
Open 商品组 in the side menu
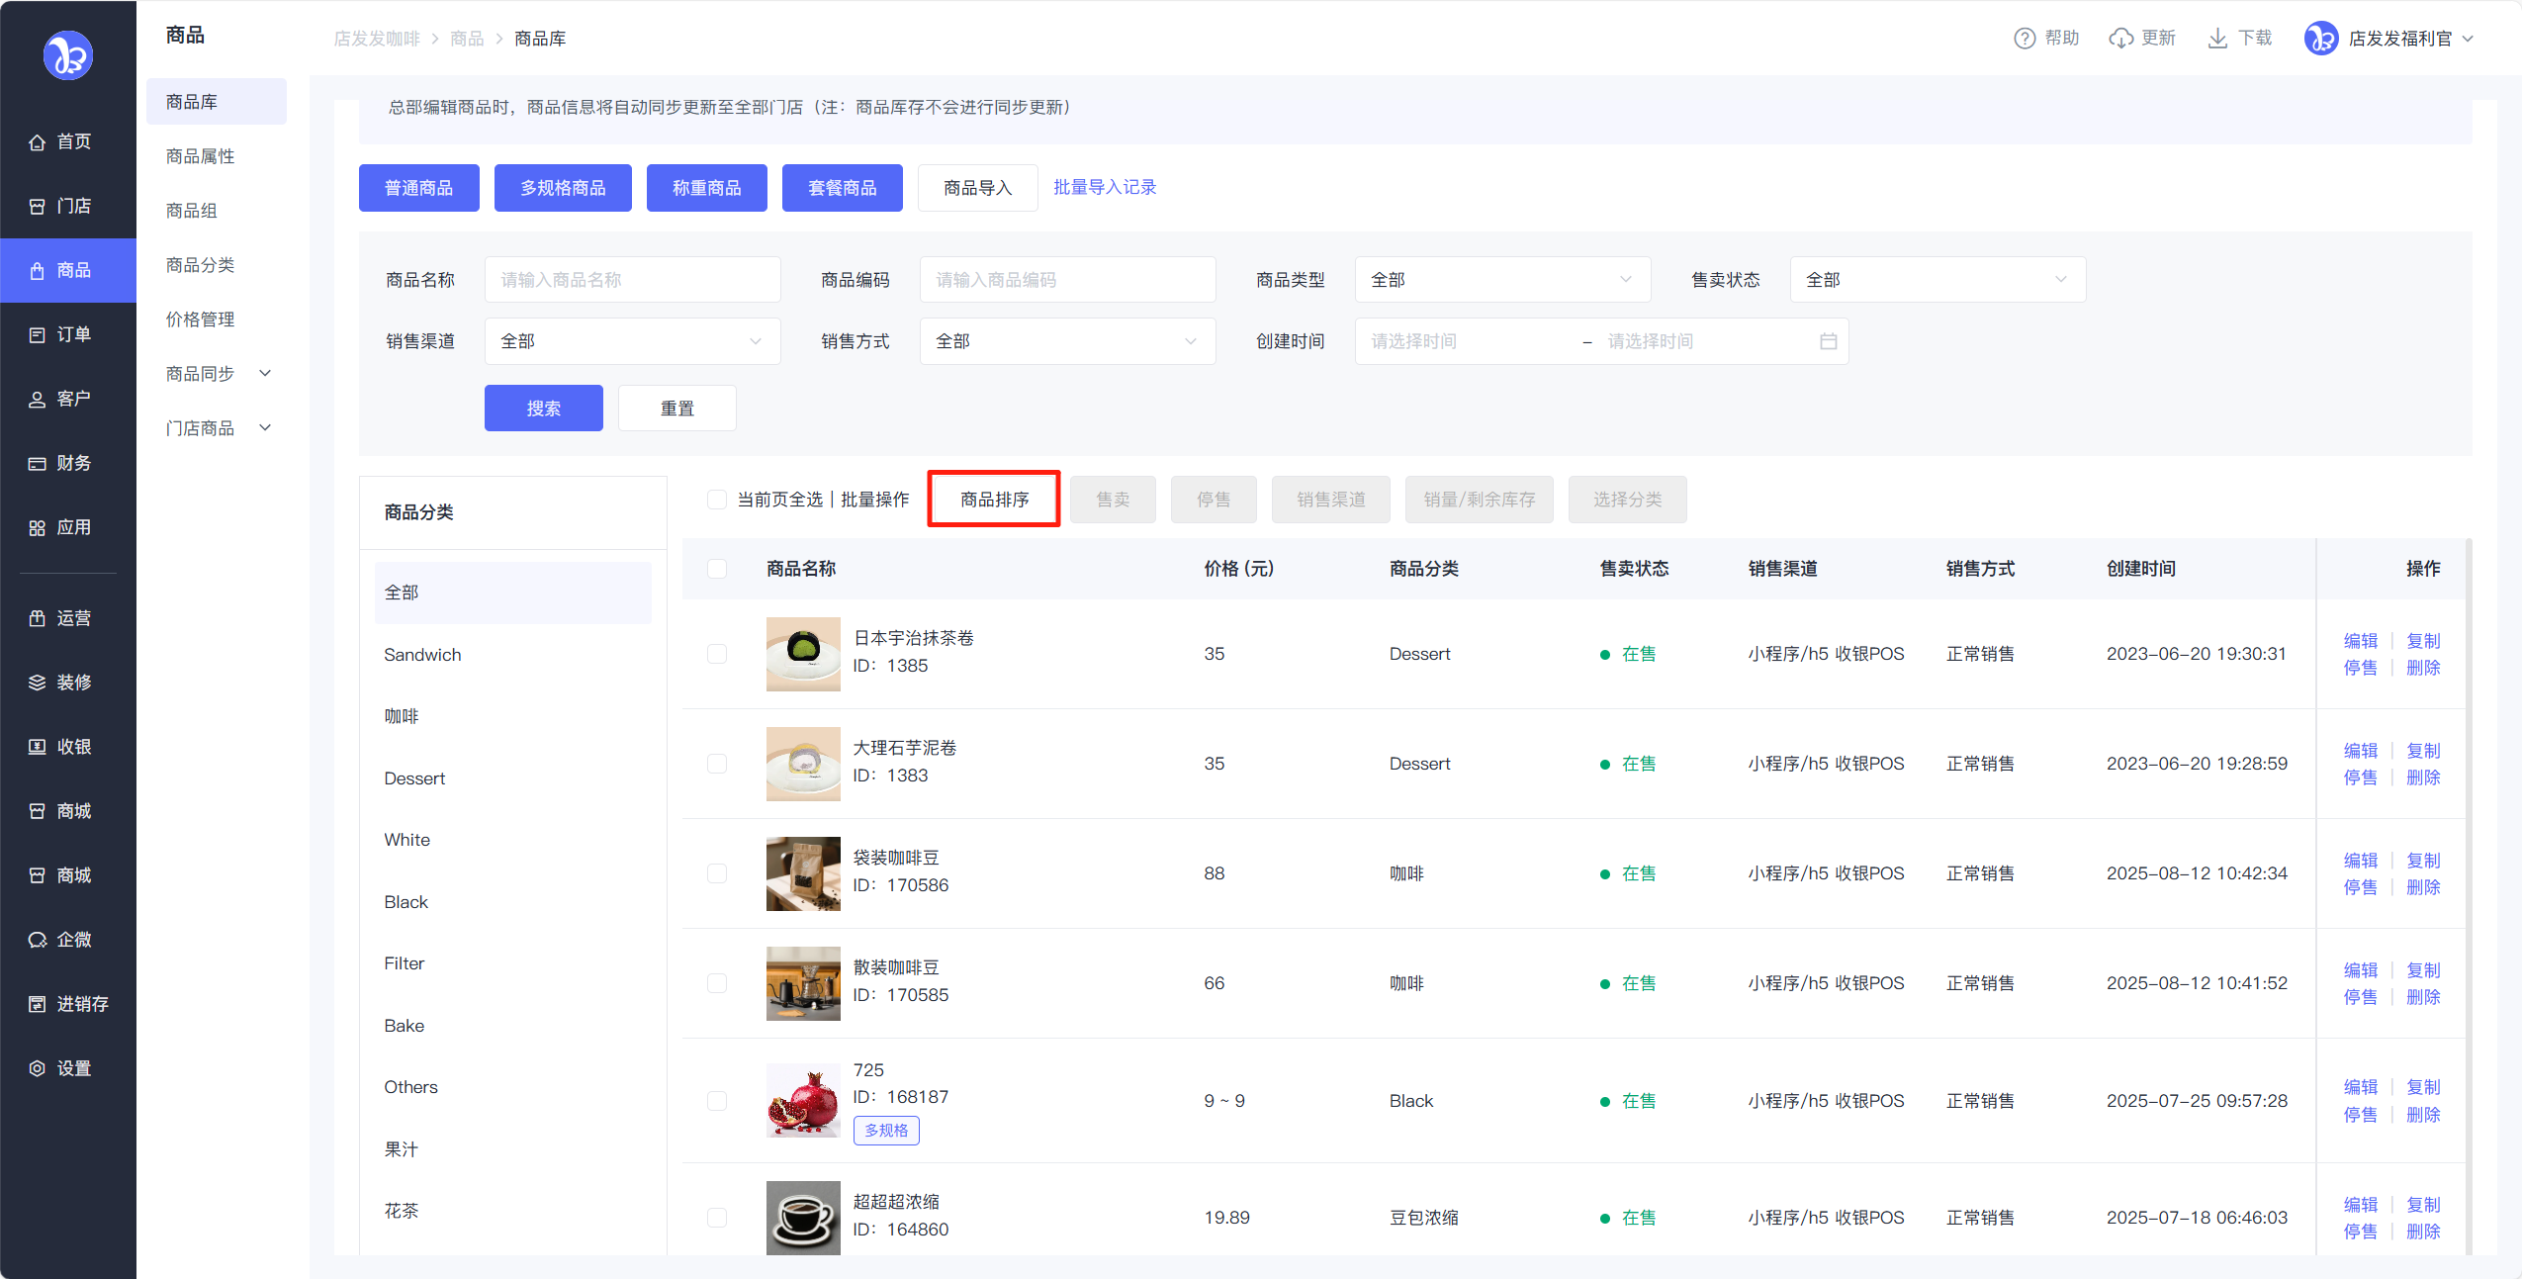coord(192,211)
